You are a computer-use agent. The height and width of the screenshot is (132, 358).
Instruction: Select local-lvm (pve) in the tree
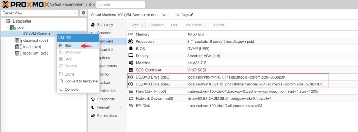tap(36, 53)
